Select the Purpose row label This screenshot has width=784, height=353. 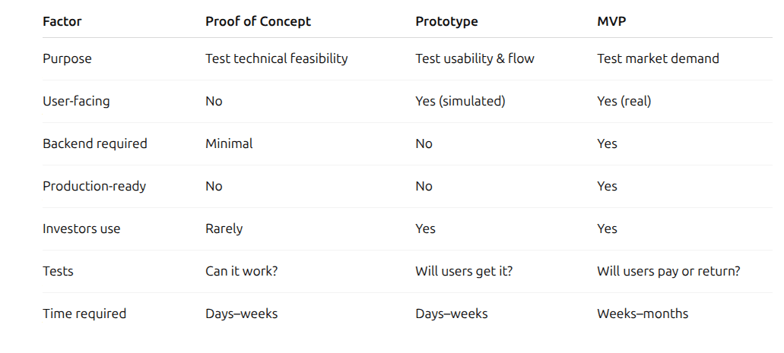click(x=68, y=58)
